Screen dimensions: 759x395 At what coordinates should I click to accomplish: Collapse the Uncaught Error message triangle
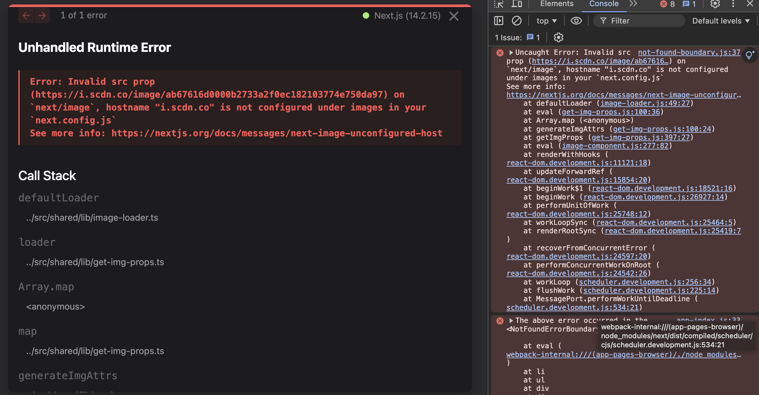click(511, 53)
